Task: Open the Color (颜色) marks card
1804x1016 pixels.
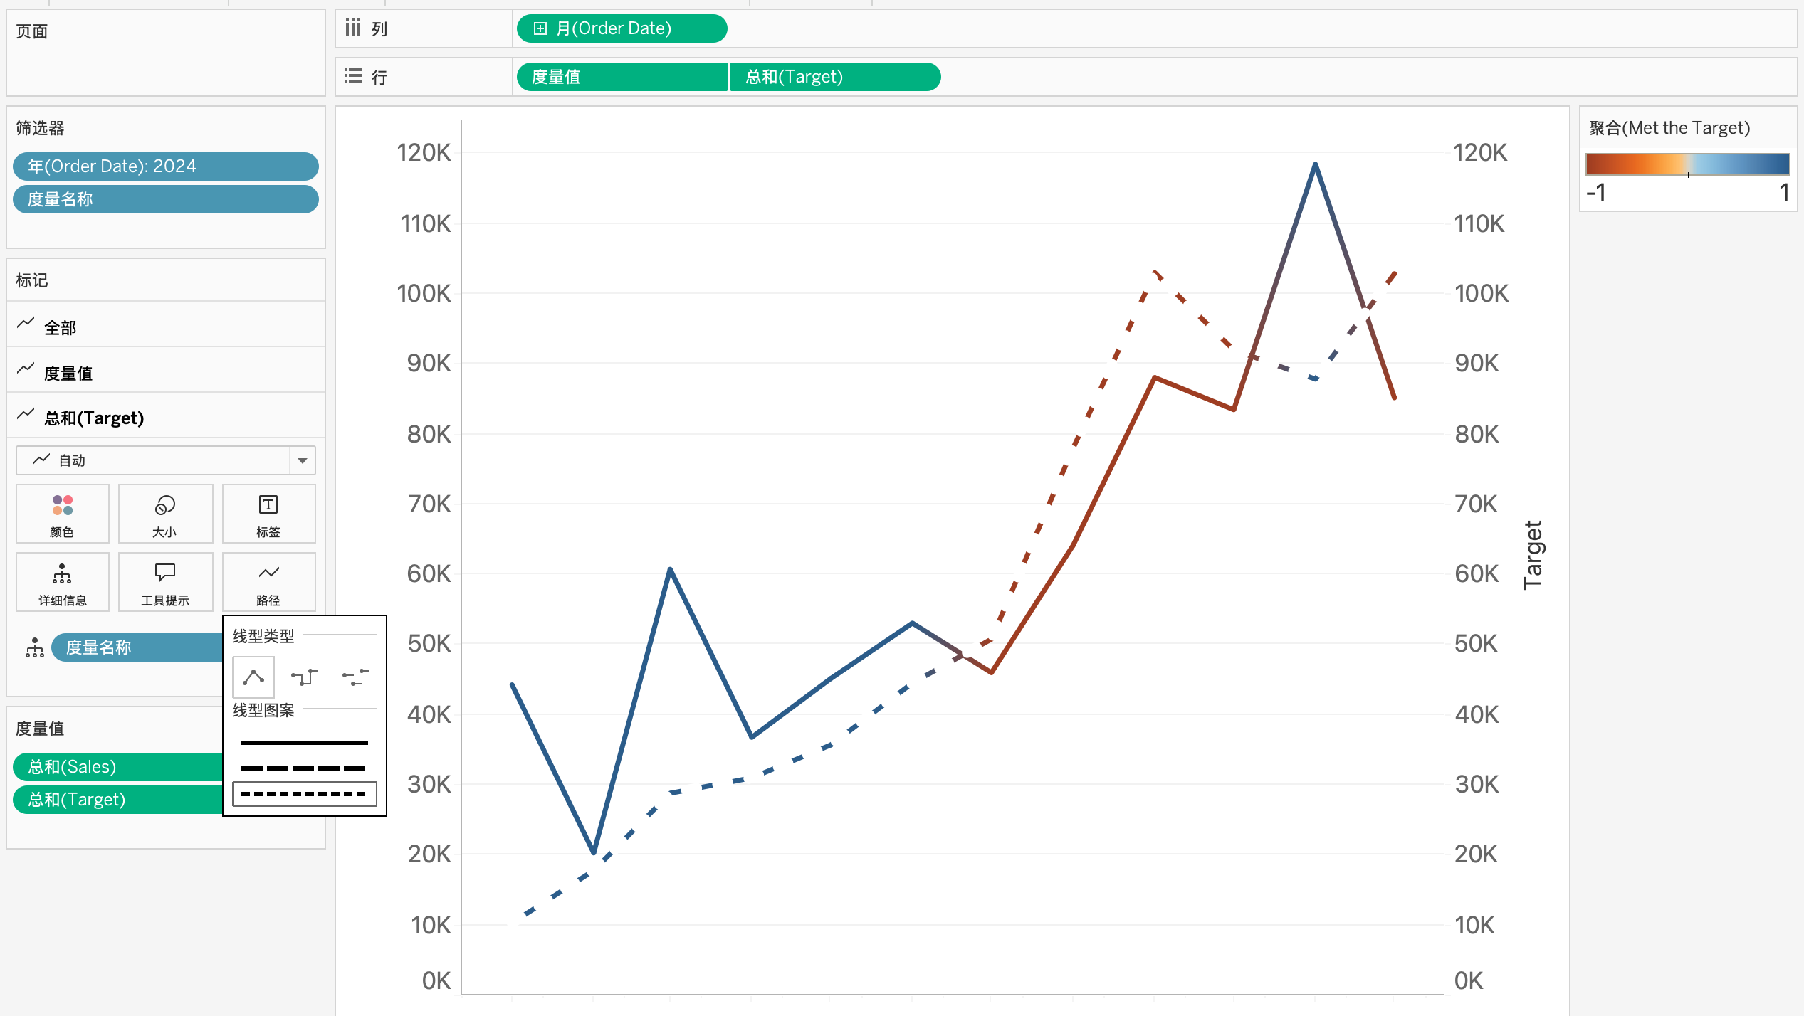Action: pos(63,514)
